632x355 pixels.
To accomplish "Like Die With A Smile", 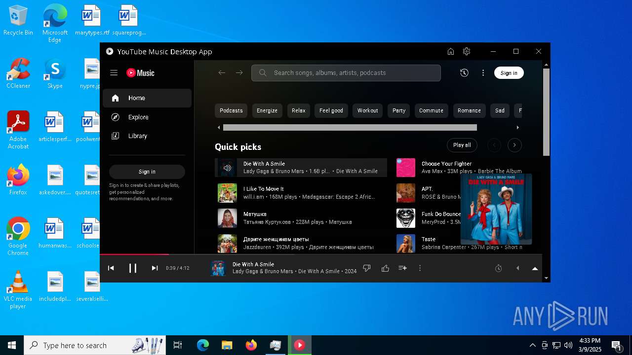I will [x=385, y=268].
